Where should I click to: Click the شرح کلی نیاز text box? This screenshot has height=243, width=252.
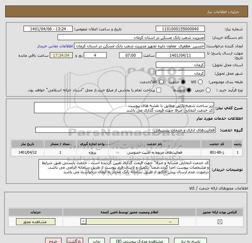pyautogui.click(x=124, y=108)
